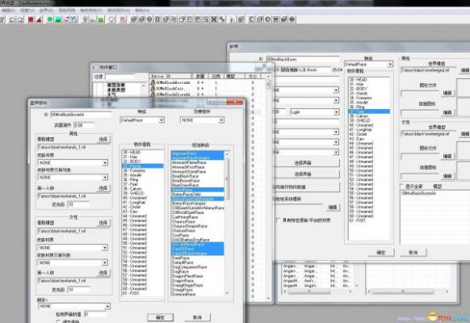The image size is (470, 323).
Task: Click the 大小 column header in object window
Action: 253,77
